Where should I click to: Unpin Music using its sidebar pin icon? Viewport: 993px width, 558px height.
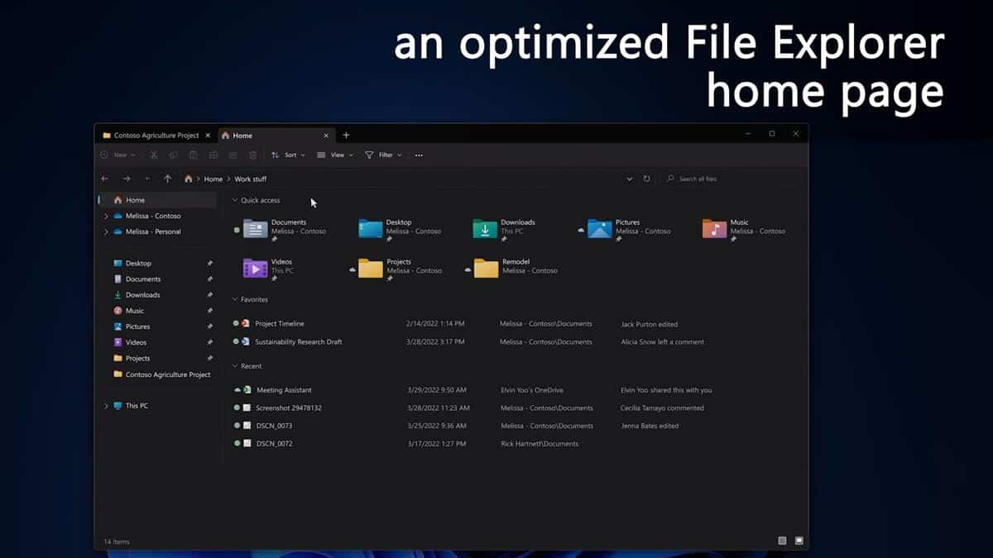[x=209, y=311]
